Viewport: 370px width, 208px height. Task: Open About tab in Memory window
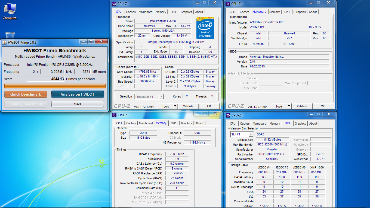(199, 123)
